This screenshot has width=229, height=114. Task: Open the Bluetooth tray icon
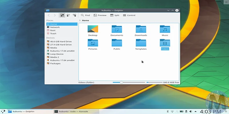tap(168, 111)
